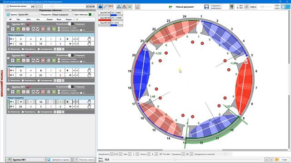The width and height of the screenshot is (291, 163).
Task: Set slot count to preset 24
Action: click(x=87, y=6)
